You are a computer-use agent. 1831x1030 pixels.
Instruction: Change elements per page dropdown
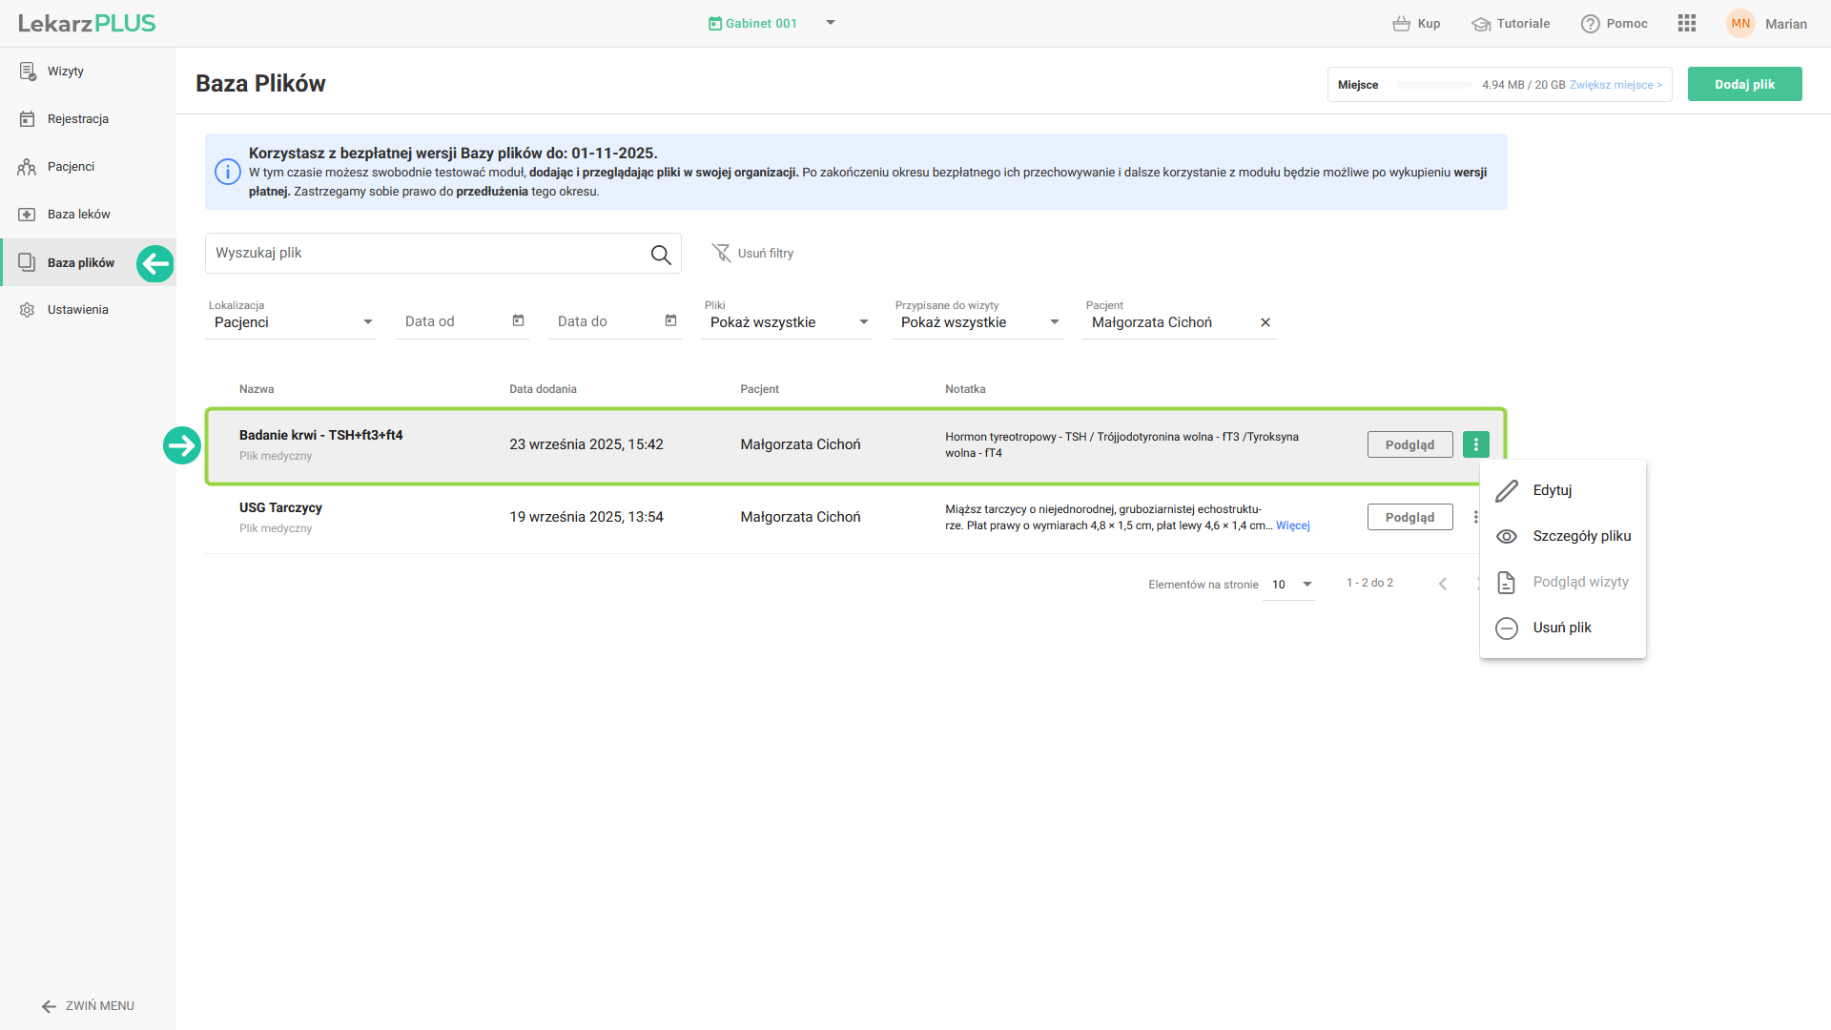click(1306, 585)
